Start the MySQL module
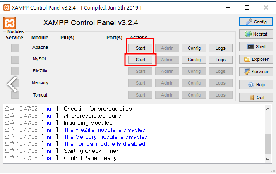 pos(140,60)
